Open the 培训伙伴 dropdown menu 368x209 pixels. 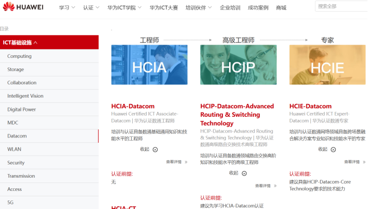click(199, 7)
